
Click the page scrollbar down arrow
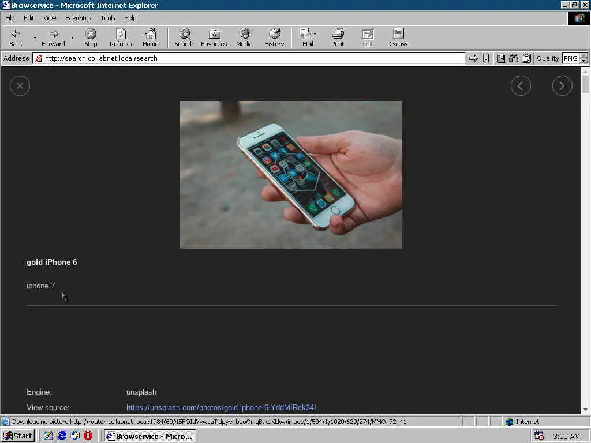(585, 410)
